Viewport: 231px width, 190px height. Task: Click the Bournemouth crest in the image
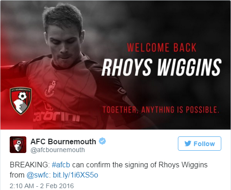click(21, 101)
